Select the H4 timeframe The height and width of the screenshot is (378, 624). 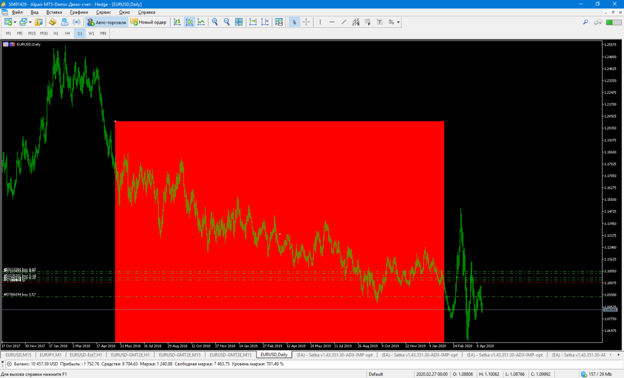67,33
